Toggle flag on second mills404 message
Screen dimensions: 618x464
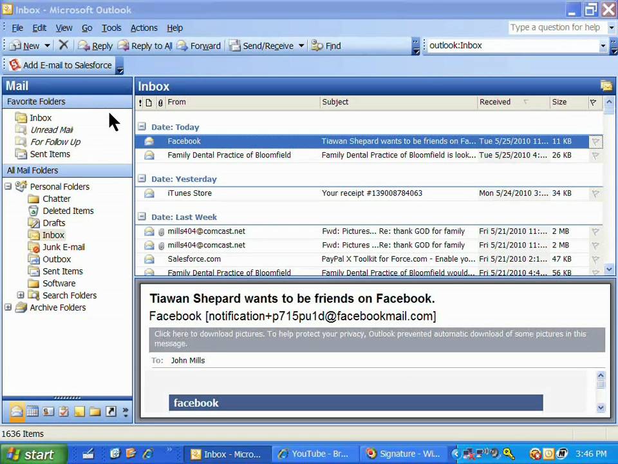[x=595, y=246]
